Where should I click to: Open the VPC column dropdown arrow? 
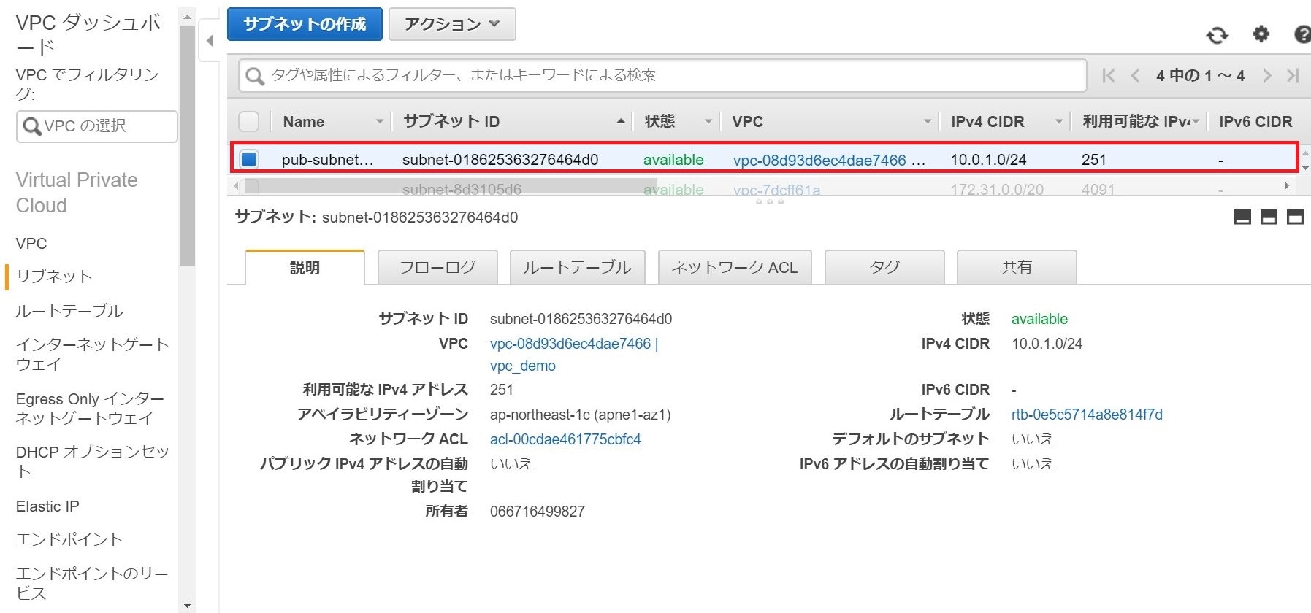[x=927, y=121]
